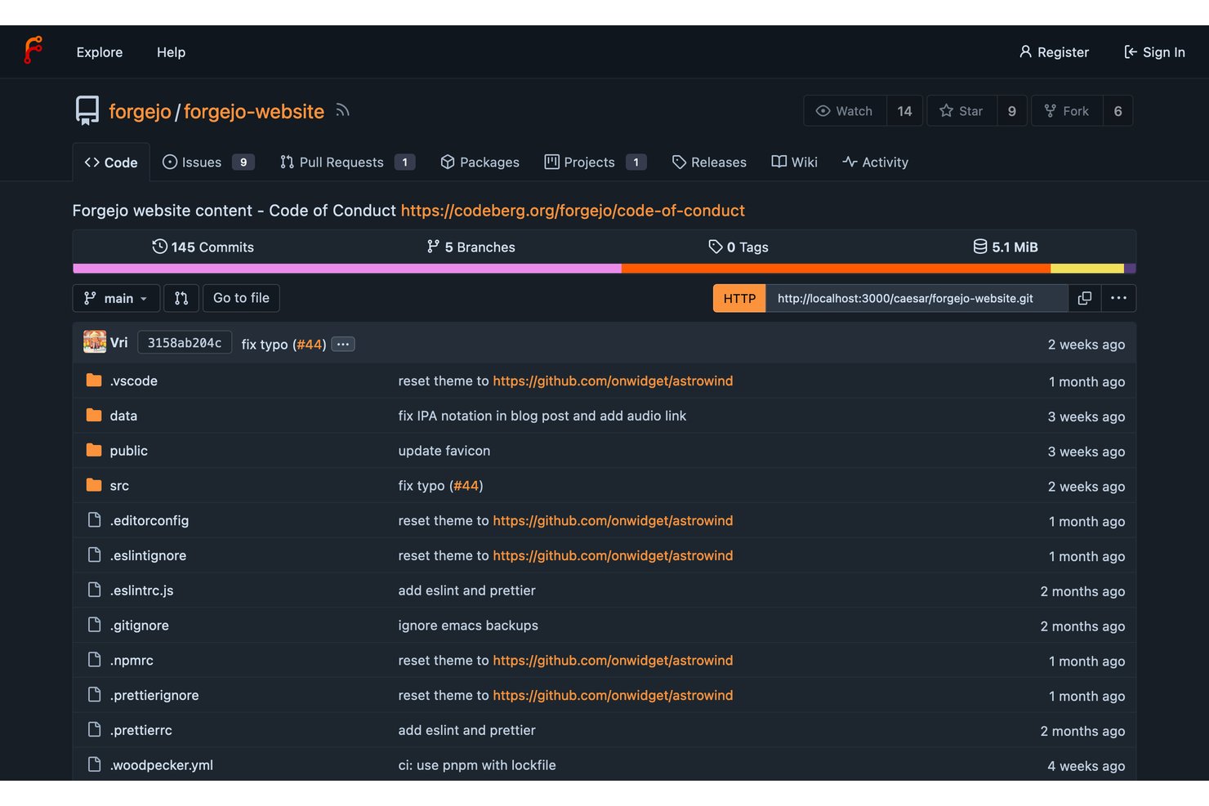Open the Activity tab
1209x806 pixels.
875,163
